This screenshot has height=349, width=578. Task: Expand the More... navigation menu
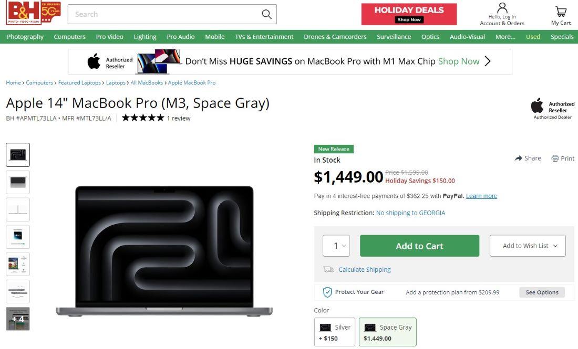[x=505, y=37]
